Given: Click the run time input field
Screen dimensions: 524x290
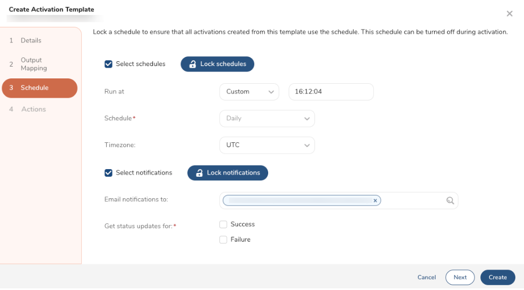Looking at the screenshot, I should [331, 92].
